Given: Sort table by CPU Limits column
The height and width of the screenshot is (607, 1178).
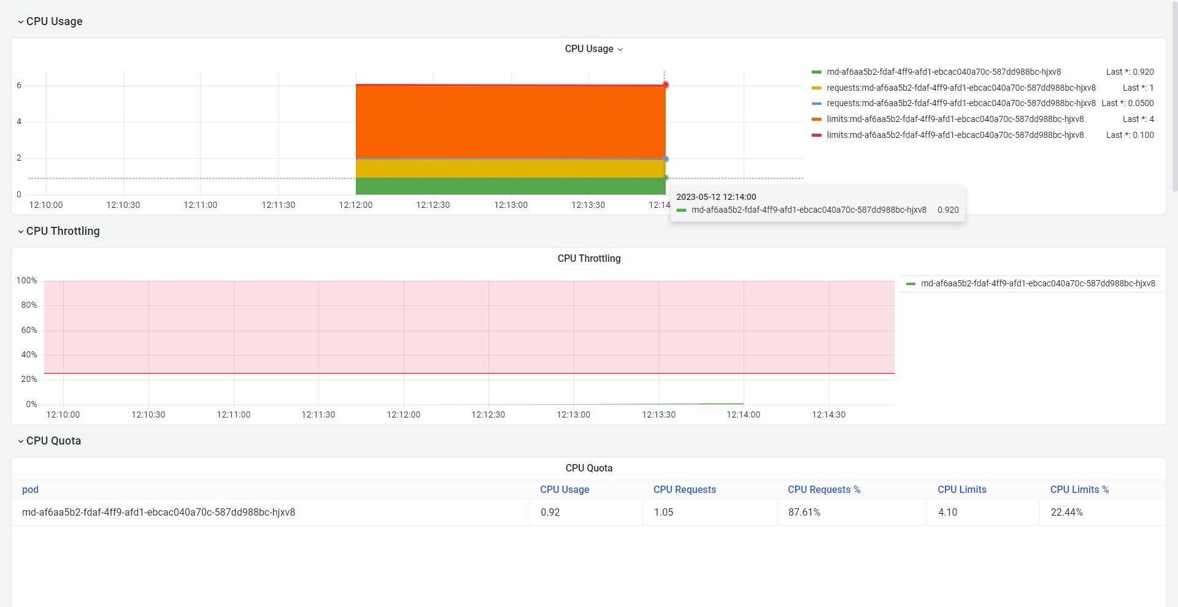Looking at the screenshot, I should tap(962, 489).
